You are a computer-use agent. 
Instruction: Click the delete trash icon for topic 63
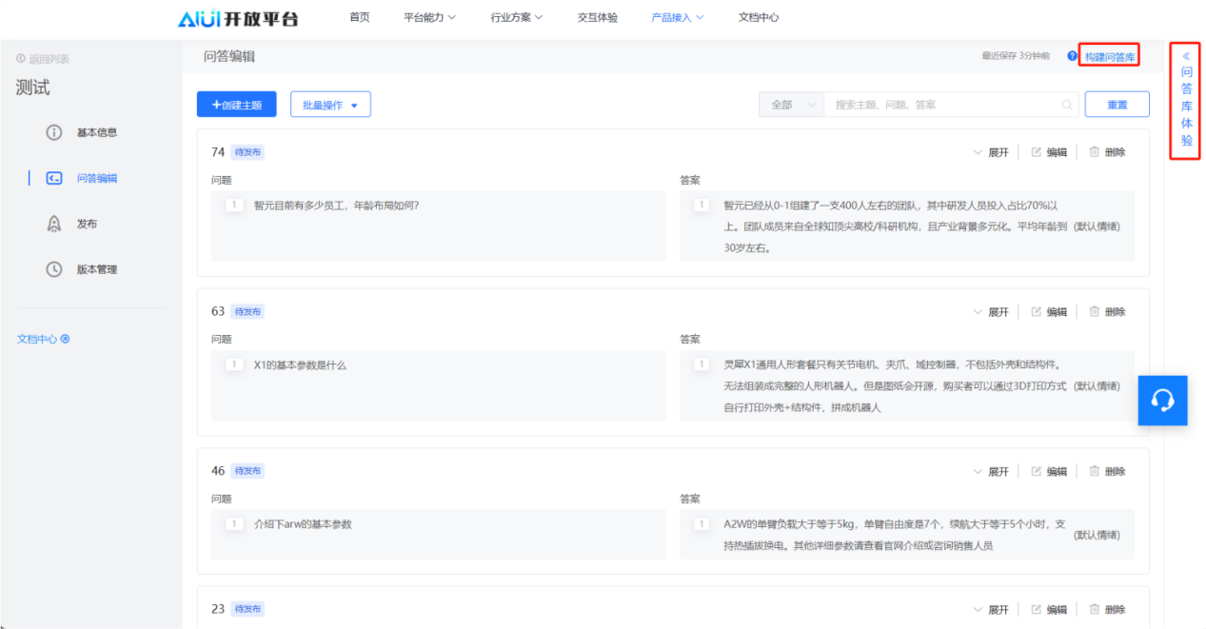1095,311
